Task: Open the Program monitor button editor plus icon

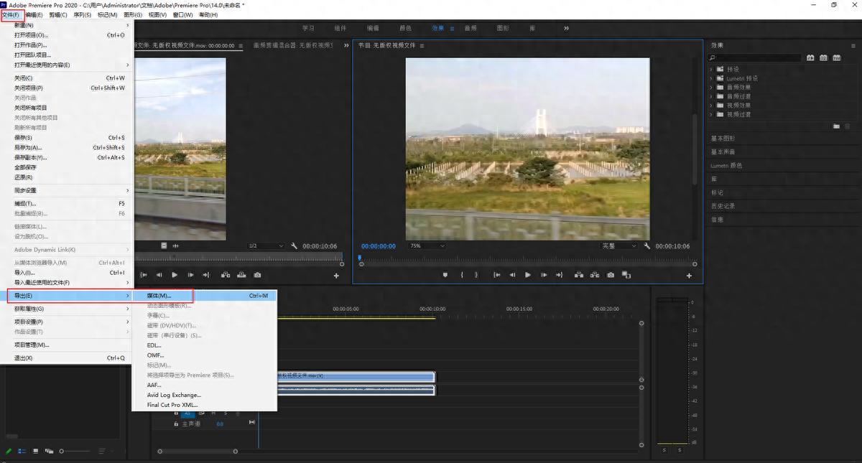Action: (690, 276)
